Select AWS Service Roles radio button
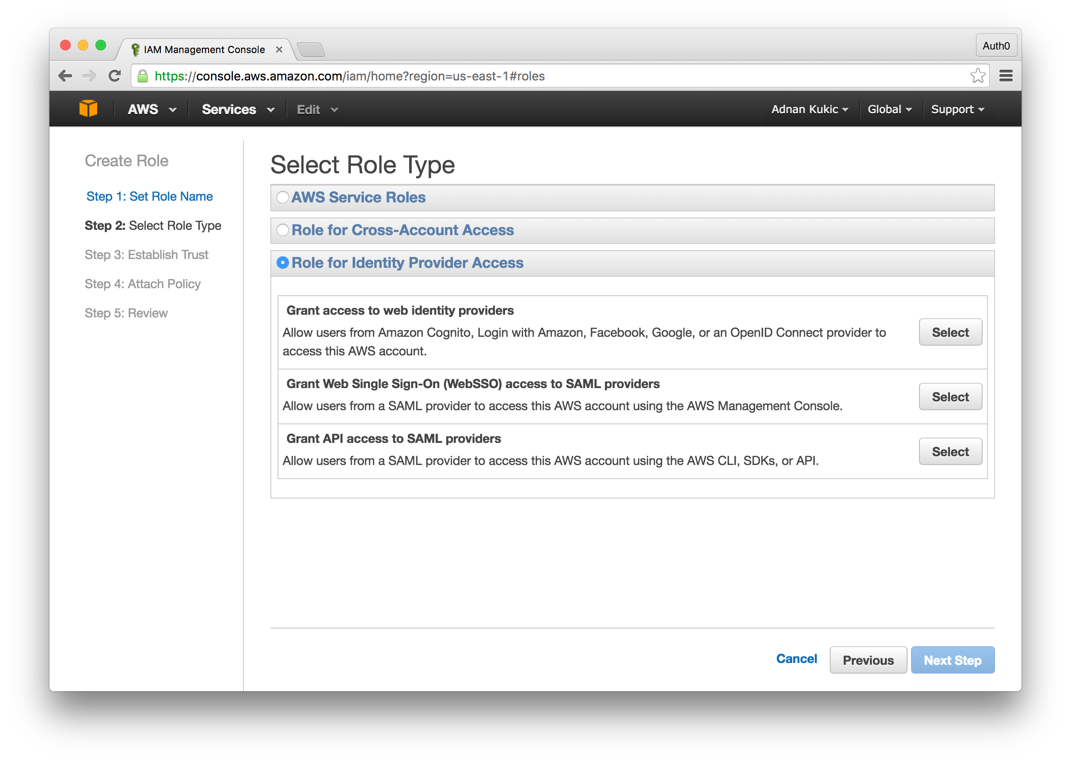The width and height of the screenshot is (1071, 762). 283,197
